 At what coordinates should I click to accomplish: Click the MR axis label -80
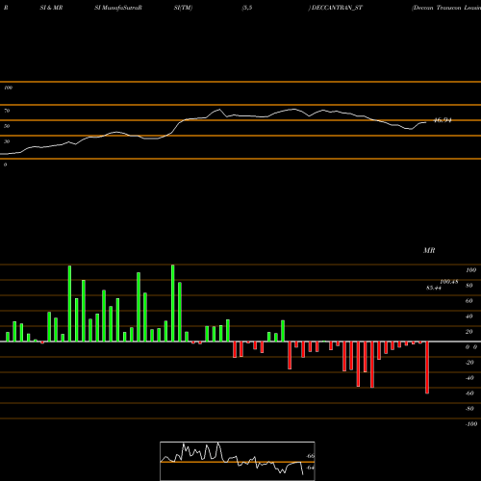pos(469,409)
